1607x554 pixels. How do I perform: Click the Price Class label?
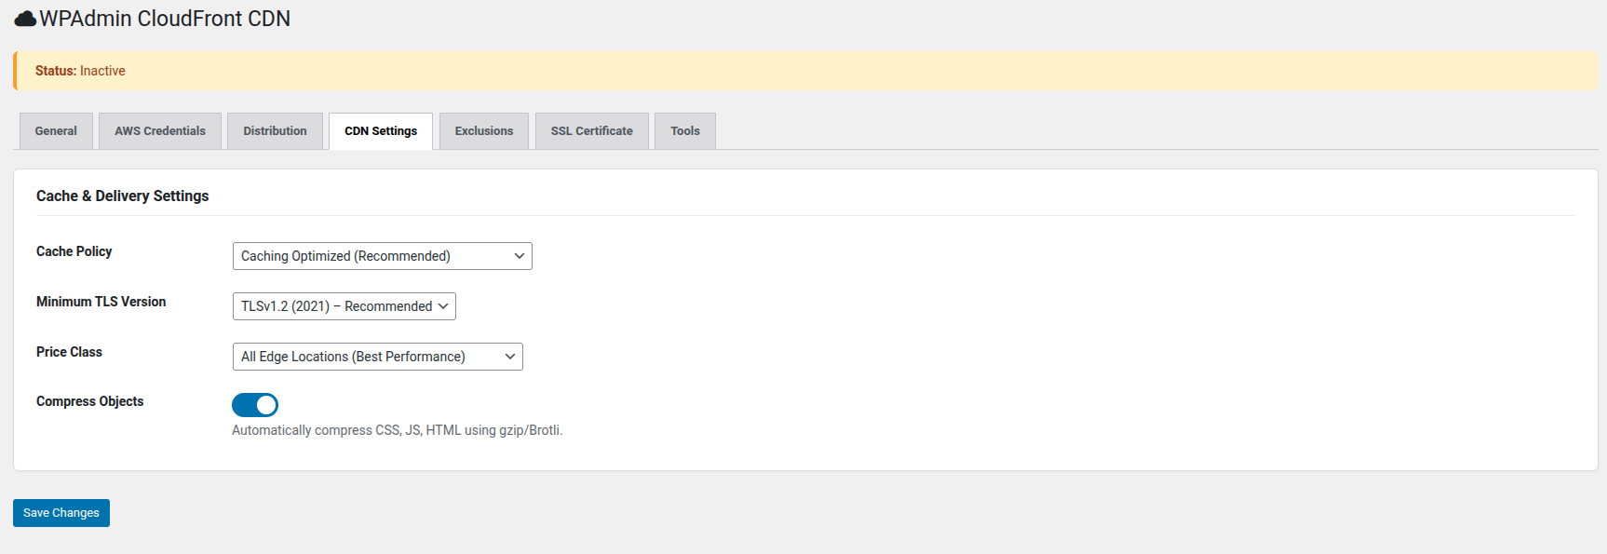tap(70, 352)
